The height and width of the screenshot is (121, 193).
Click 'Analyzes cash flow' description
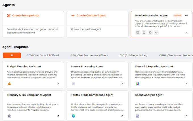(33, 107)
